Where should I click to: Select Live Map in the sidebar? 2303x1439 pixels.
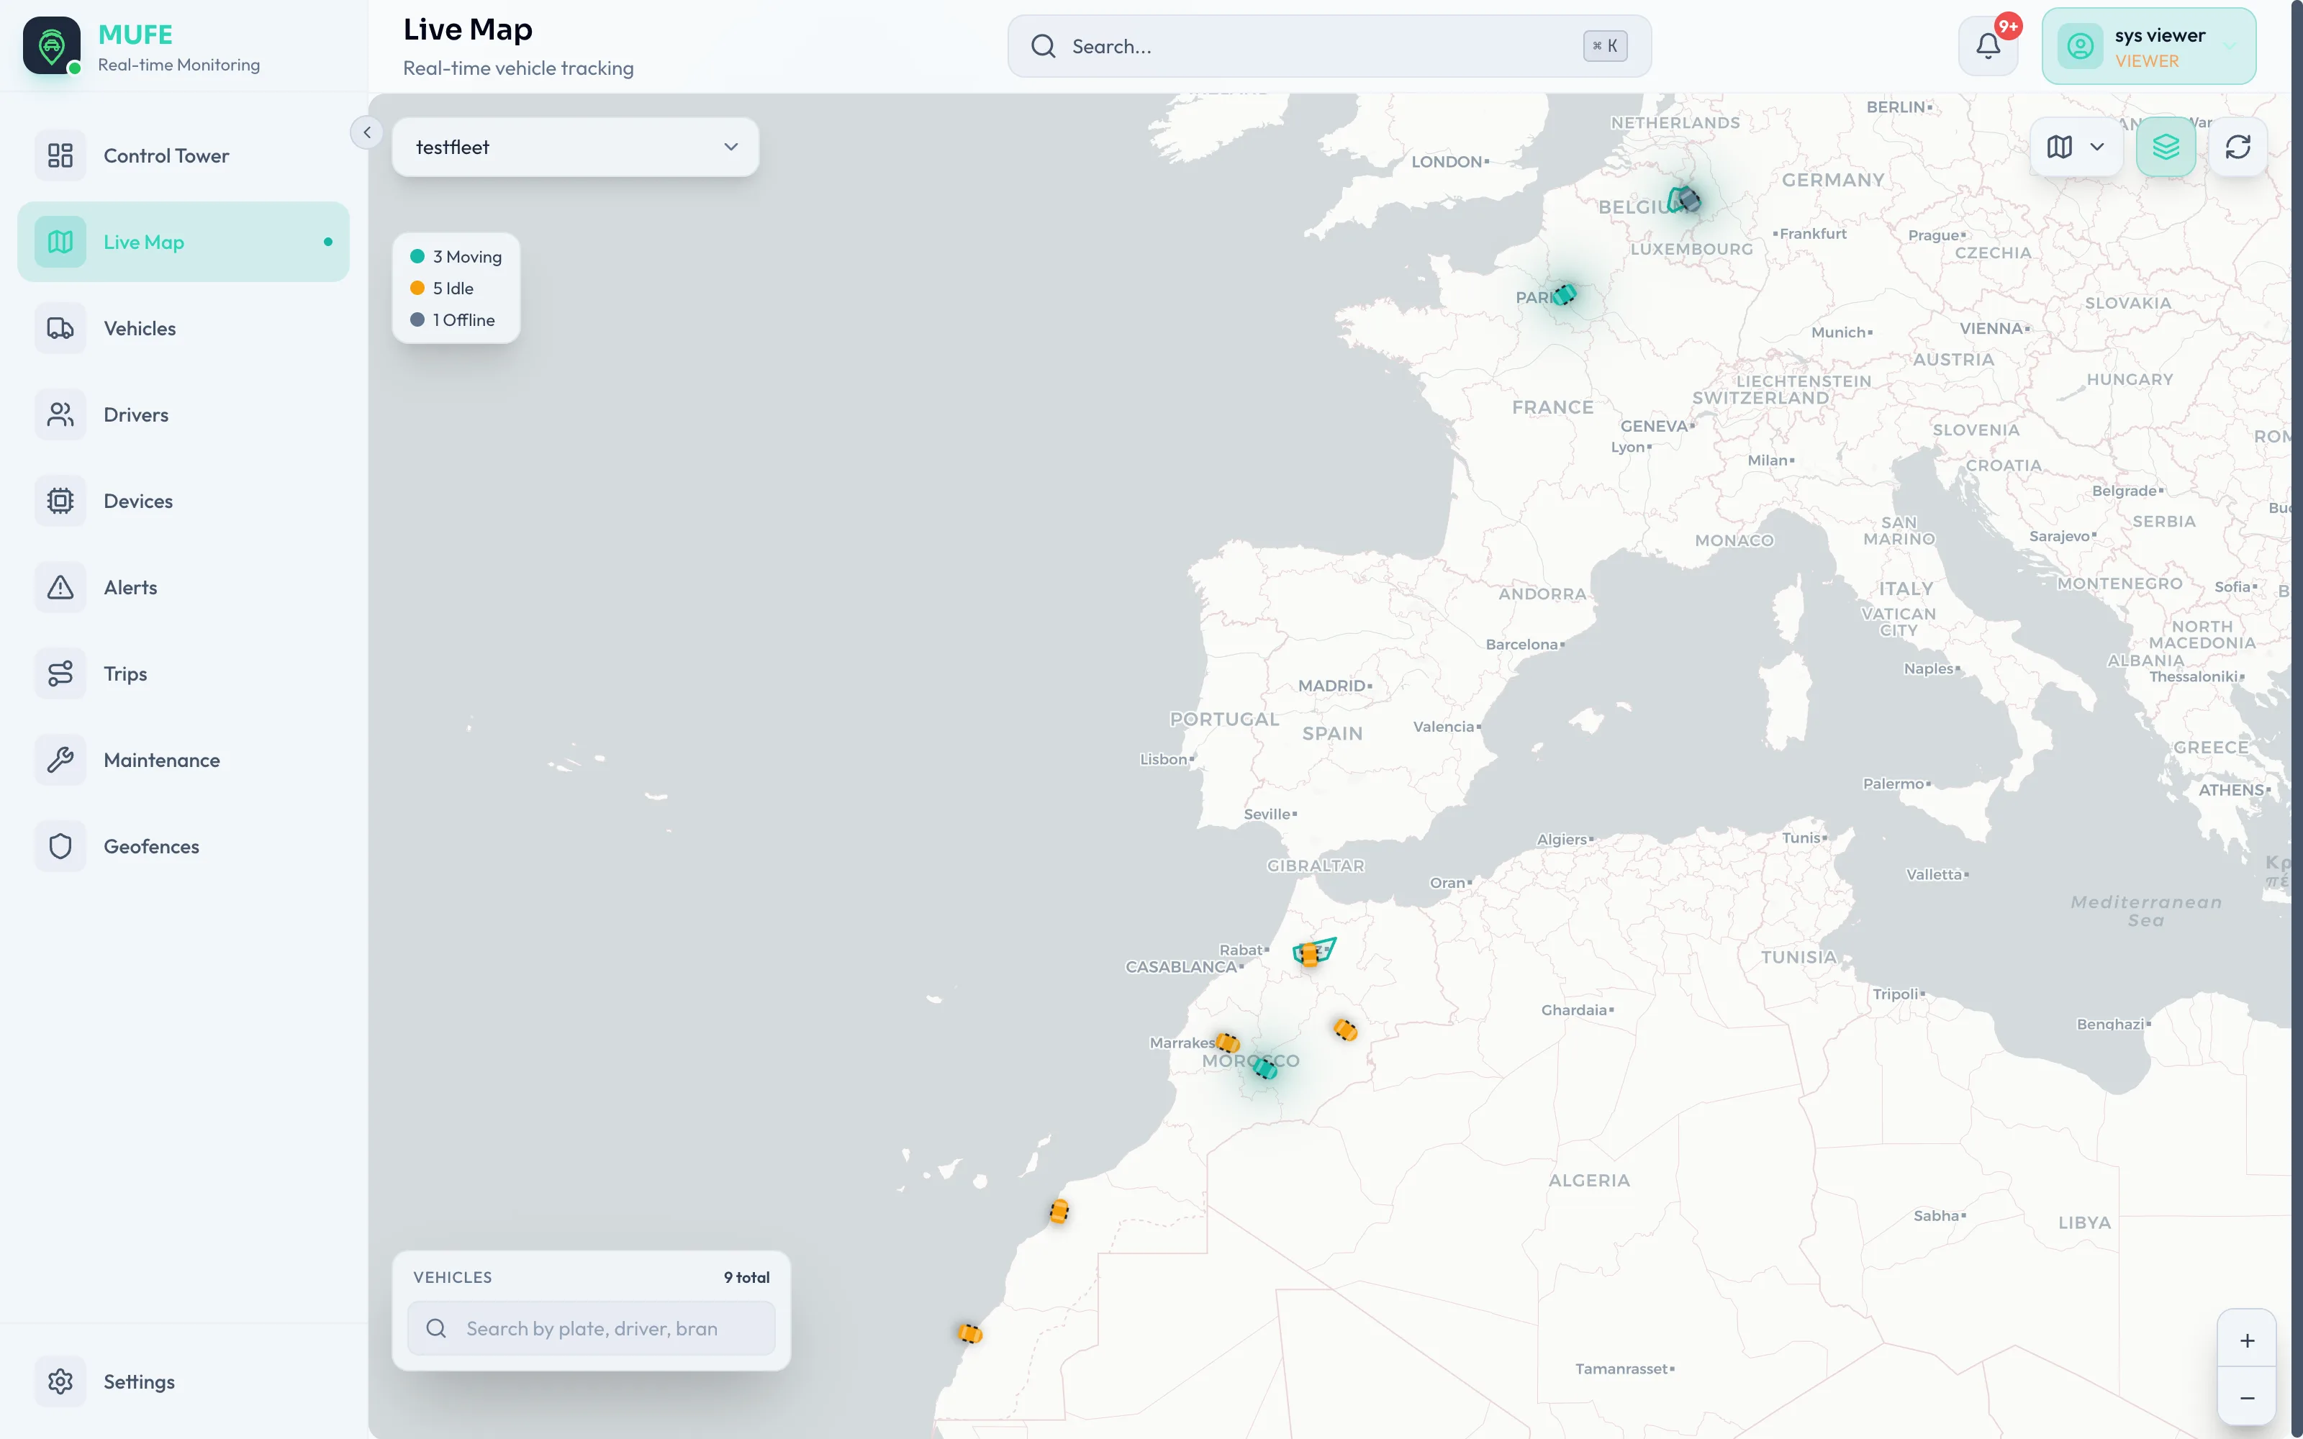point(183,242)
